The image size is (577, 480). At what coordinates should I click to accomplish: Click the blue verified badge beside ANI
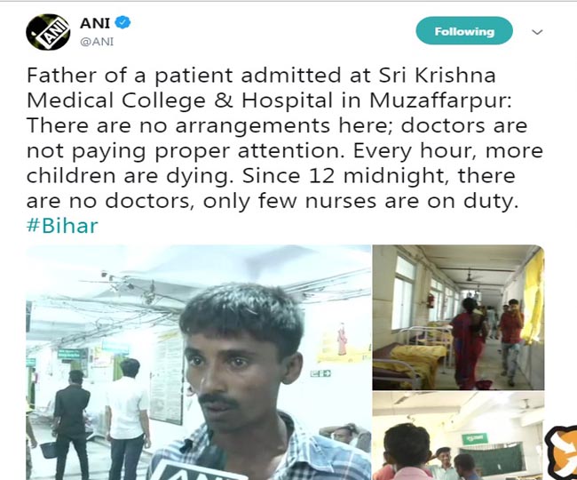123,22
